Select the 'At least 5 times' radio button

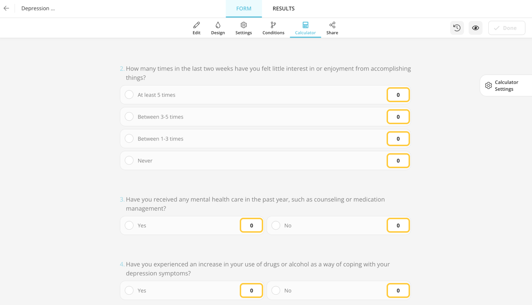coord(129,95)
